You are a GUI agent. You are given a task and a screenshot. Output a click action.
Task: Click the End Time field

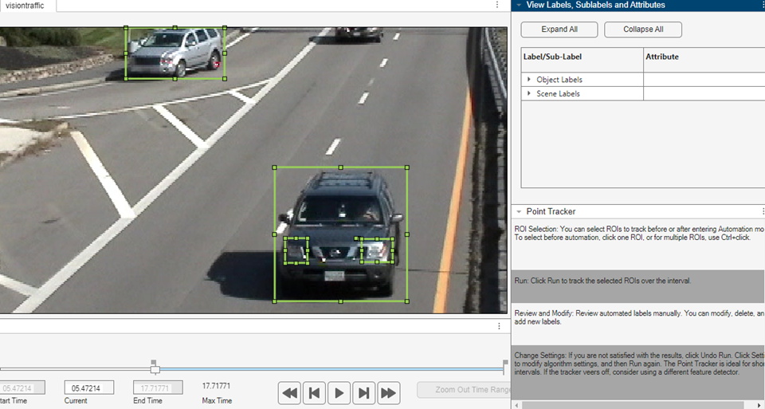coord(158,388)
